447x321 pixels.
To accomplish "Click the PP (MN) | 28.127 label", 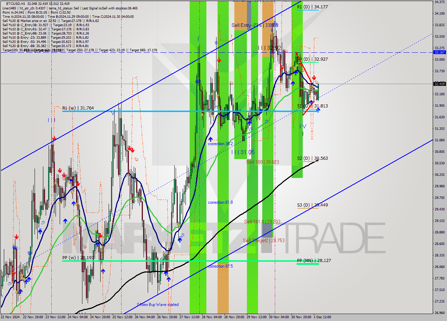I will (314, 260).
